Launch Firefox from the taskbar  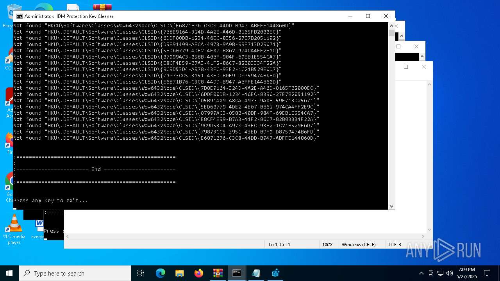point(199,273)
